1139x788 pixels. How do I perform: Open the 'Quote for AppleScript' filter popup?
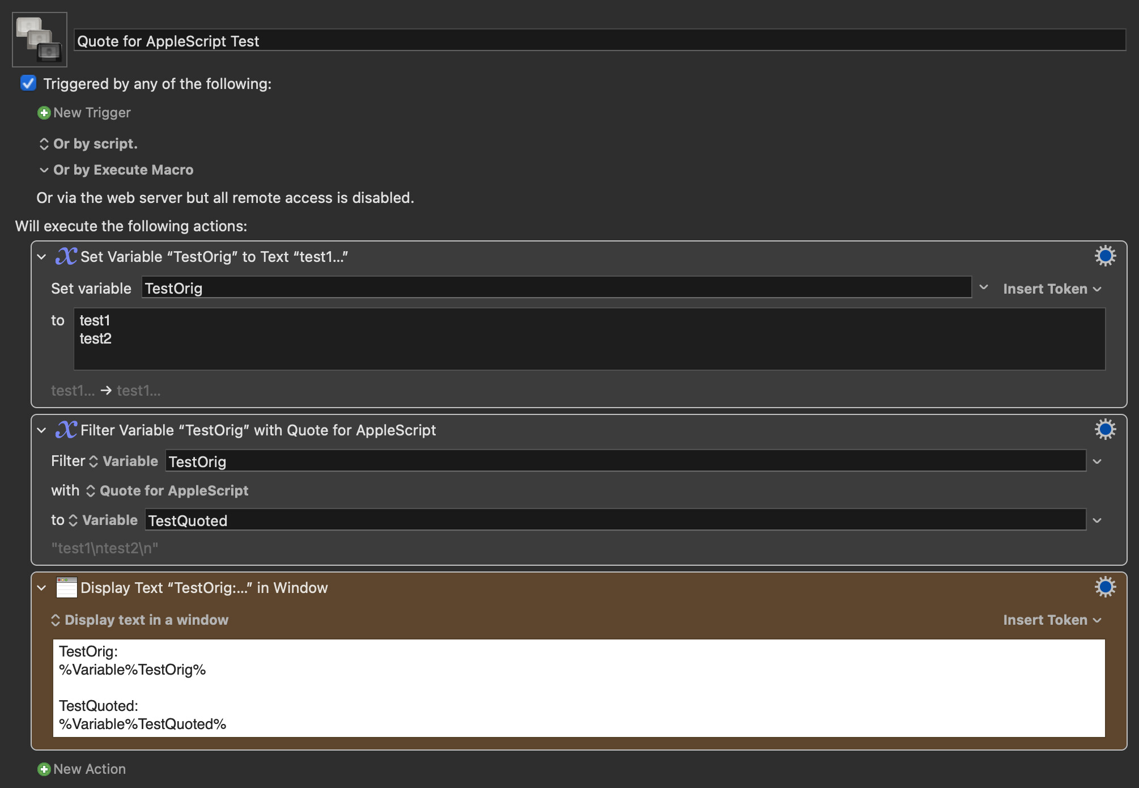pyautogui.click(x=168, y=491)
